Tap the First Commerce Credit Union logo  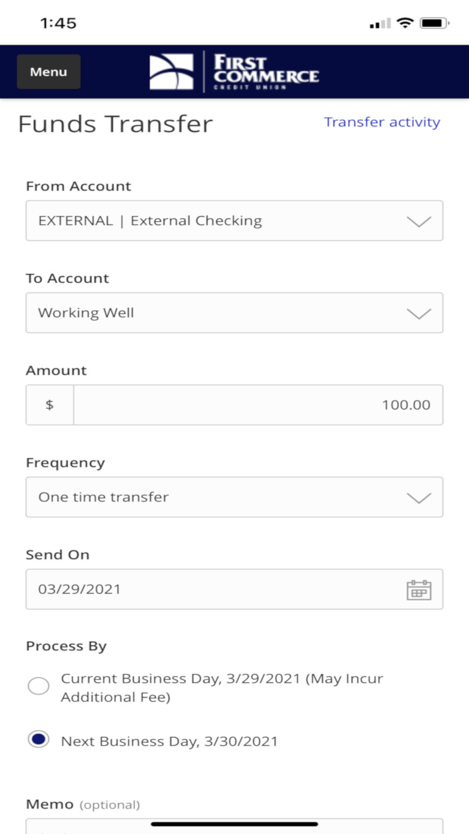pyautogui.click(x=234, y=72)
